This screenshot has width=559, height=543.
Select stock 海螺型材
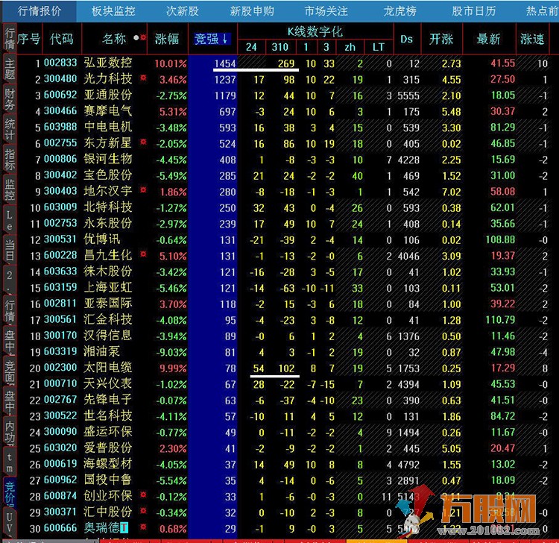tap(108, 464)
